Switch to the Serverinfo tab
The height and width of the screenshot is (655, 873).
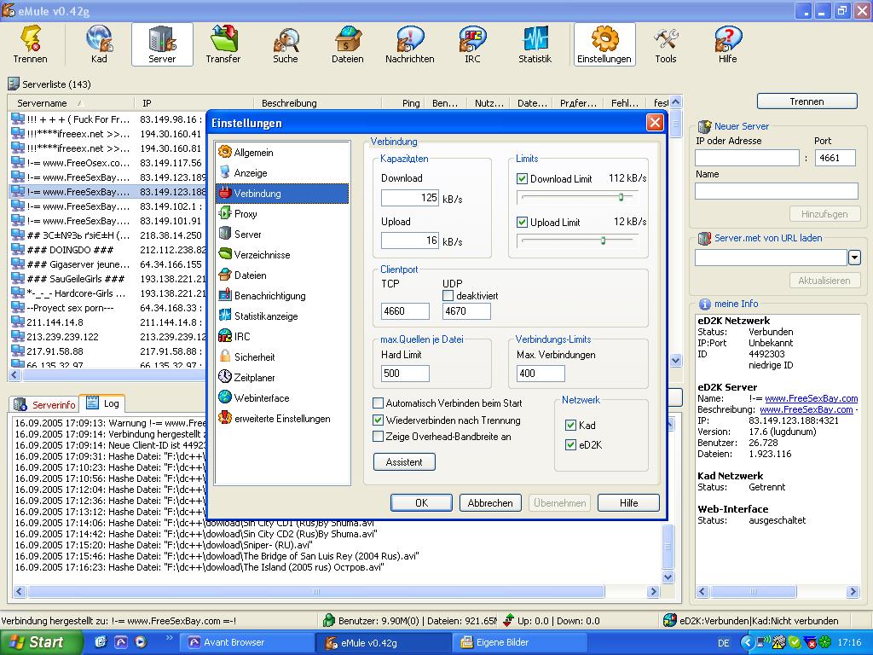coord(46,404)
